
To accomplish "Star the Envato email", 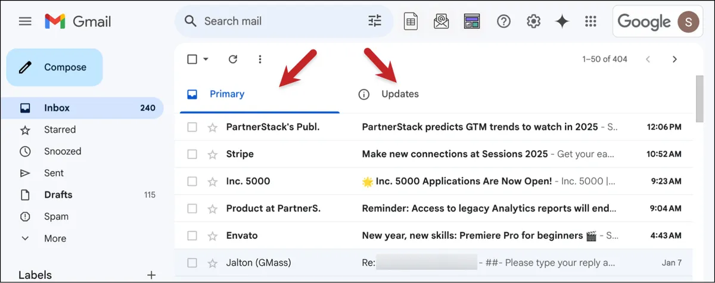I will [212, 235].
